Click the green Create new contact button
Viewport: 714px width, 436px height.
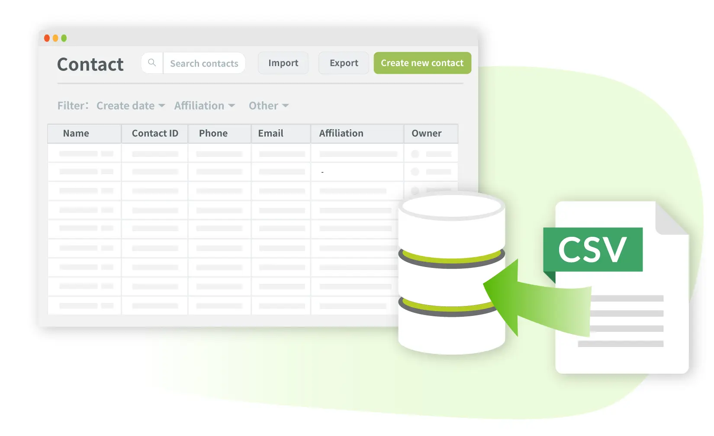(422, 63)
